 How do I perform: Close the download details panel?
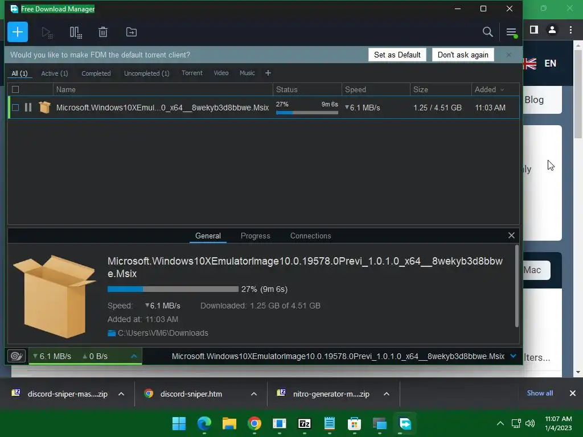click(511, 235)
